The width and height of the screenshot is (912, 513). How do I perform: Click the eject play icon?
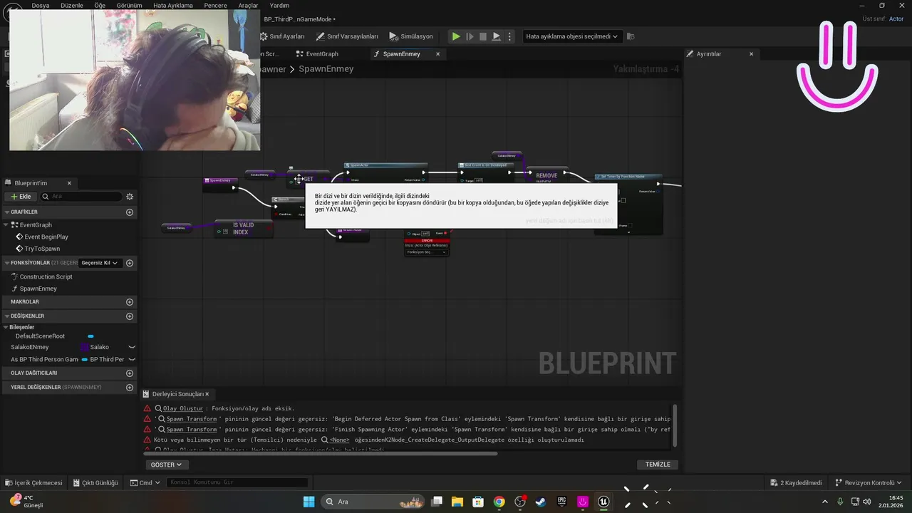[x=497, y=36]
